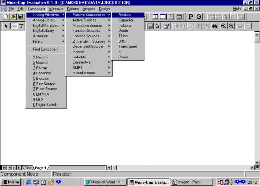260x186 pixels.
Task: Expand the Function Sources submenu
Action: (89, 30)
